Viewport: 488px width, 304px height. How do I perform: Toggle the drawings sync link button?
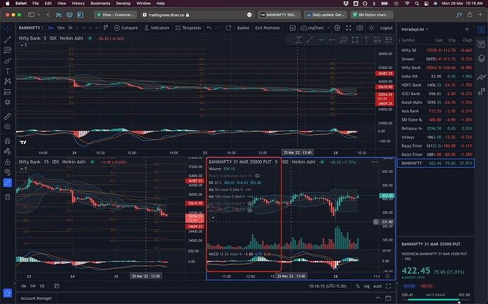coord(8,183)
